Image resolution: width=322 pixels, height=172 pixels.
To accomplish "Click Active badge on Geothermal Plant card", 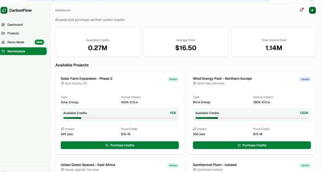I will pyautogui.click(x=305, y=166).
